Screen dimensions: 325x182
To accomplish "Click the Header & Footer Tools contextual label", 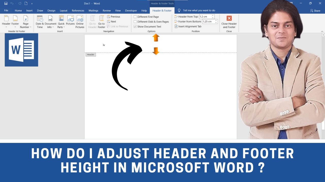I will (x=162, y=4).
